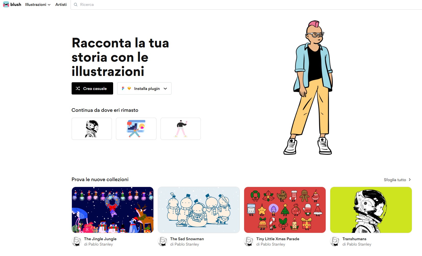
Task: Open the Installa plugin dropdown
Action: 144,88
